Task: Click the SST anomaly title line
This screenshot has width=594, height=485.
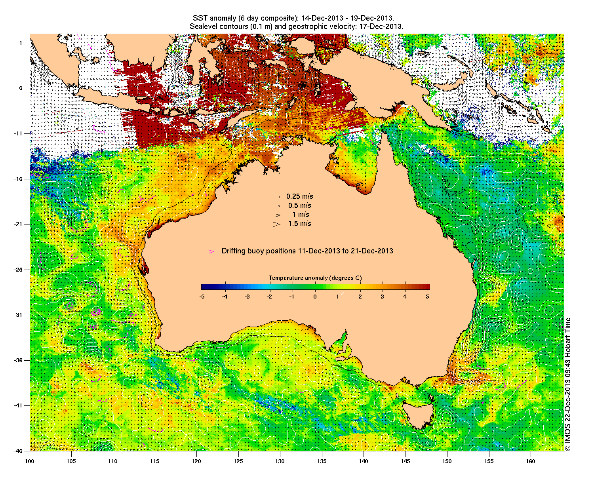Action: click(293, 19)
